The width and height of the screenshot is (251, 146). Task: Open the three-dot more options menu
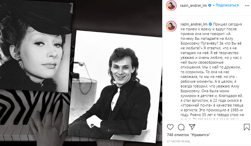[247, 5]
